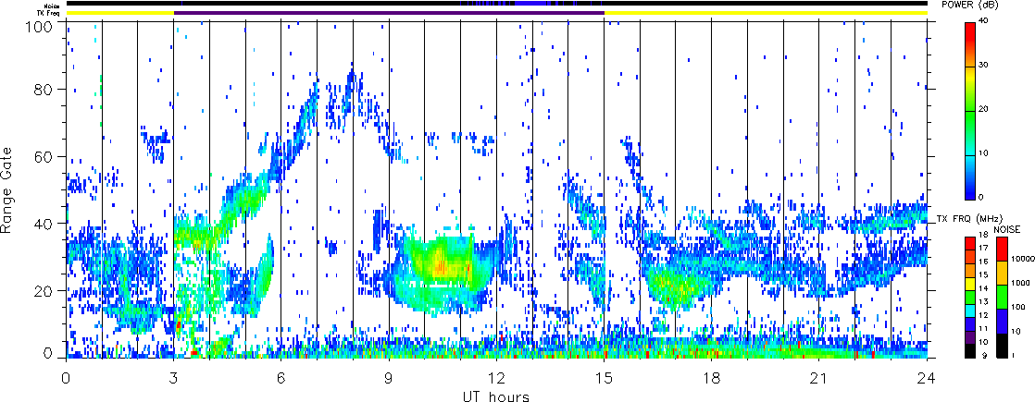Image resolution: width=1035 pixels, height=402 pixels.
Task: Click the '10000' label on the NOISE bar
Action: 1022,259
